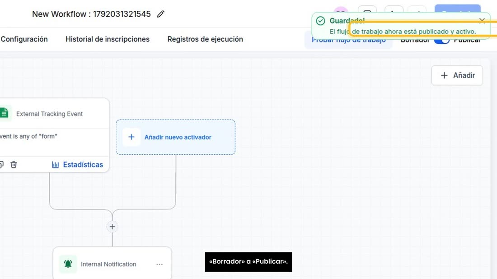Click the External Tracking Event sheet icon
This screenshot has height=279, width=497.
click(x=4, y=113)
